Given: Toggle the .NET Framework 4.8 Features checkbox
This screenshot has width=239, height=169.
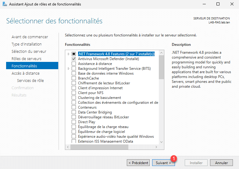Looking at the screenshot, I should coord(73,54).
